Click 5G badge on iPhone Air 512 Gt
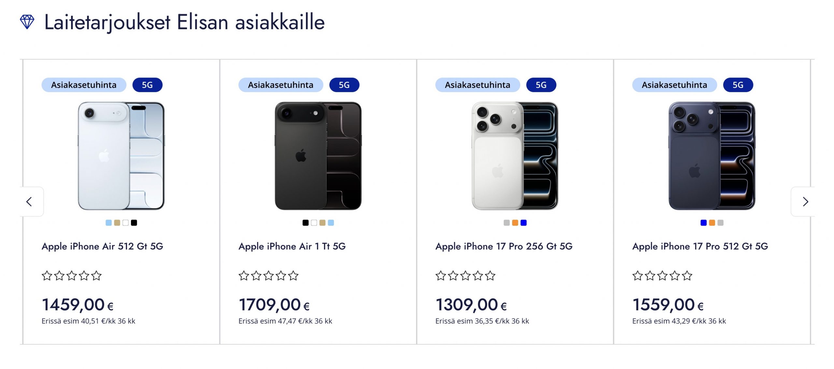Viewport: 834px width, 369px height. (x=147, y=85)
